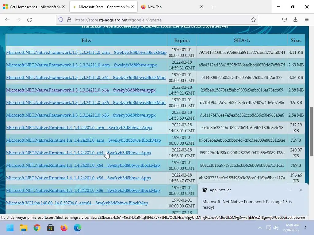Viewport: 314px width, 235px height.
Task: Click the page vertical scrollbar thumb
Action: pos(311,132)
